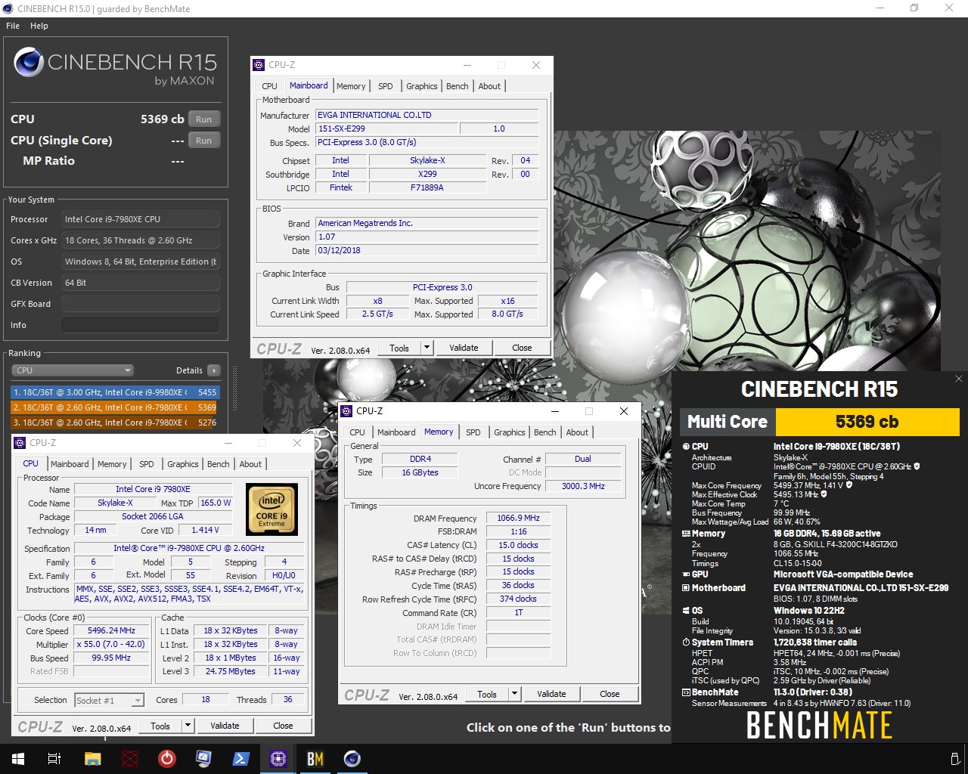This screenshot has width=968, height=774.
Task: Open the monitor settings taskbar app
Action: click(203, 759)
